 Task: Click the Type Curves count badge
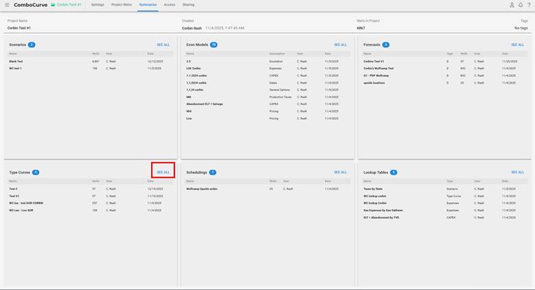[x=36, y=172]
